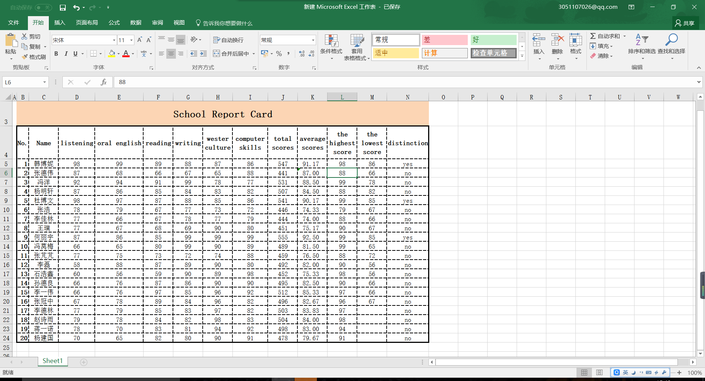This screenshot has height=381, width=705.
Task: Click the Find and Select magnifier icon
Action: click(671, 40)
